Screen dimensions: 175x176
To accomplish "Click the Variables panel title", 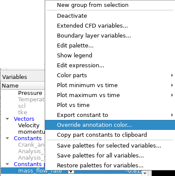I will (x=15, y=77).
